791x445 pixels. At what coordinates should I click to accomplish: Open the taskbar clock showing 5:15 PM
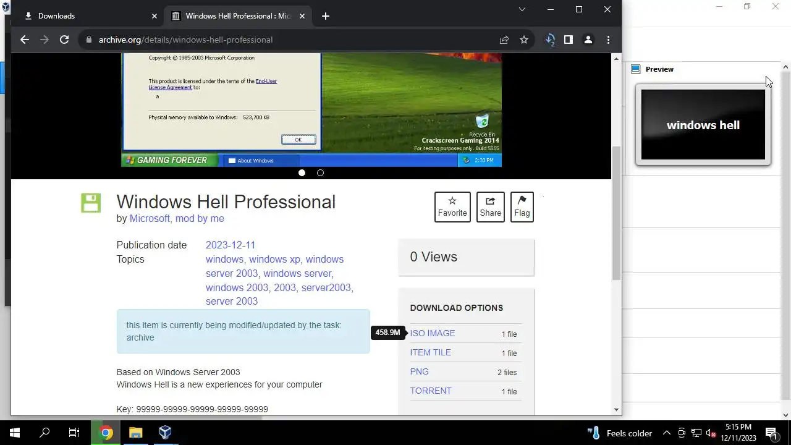click(x=738, y=433)
